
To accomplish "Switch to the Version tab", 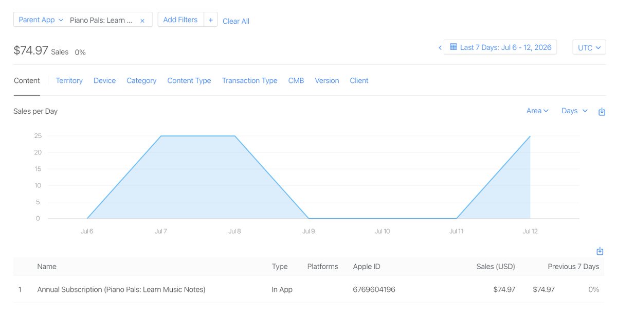I will click(x=327, y=80).
